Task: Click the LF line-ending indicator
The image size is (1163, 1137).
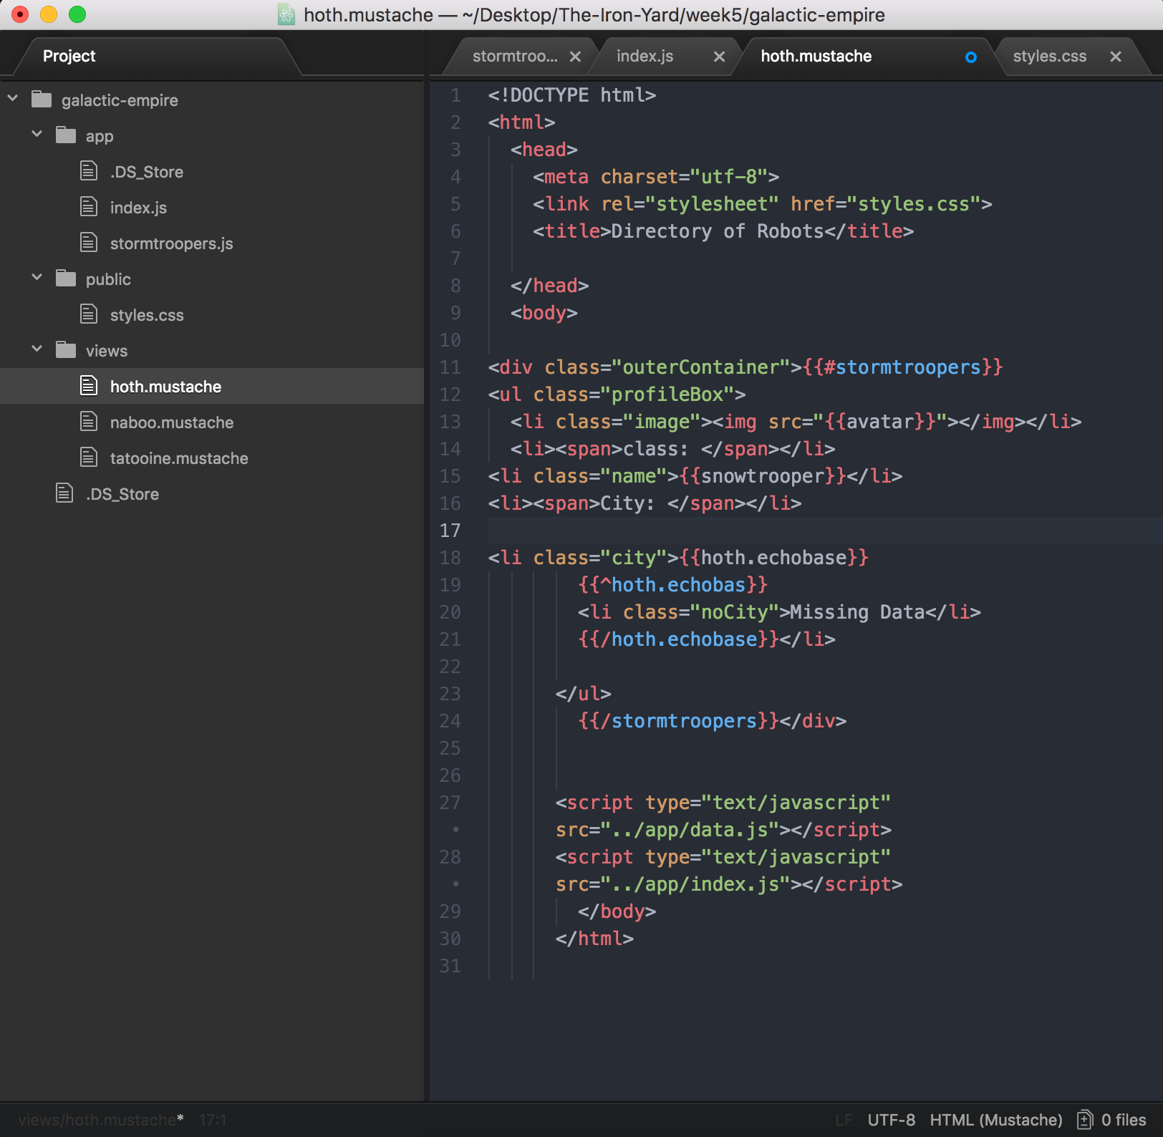Action: (844, 1119)
